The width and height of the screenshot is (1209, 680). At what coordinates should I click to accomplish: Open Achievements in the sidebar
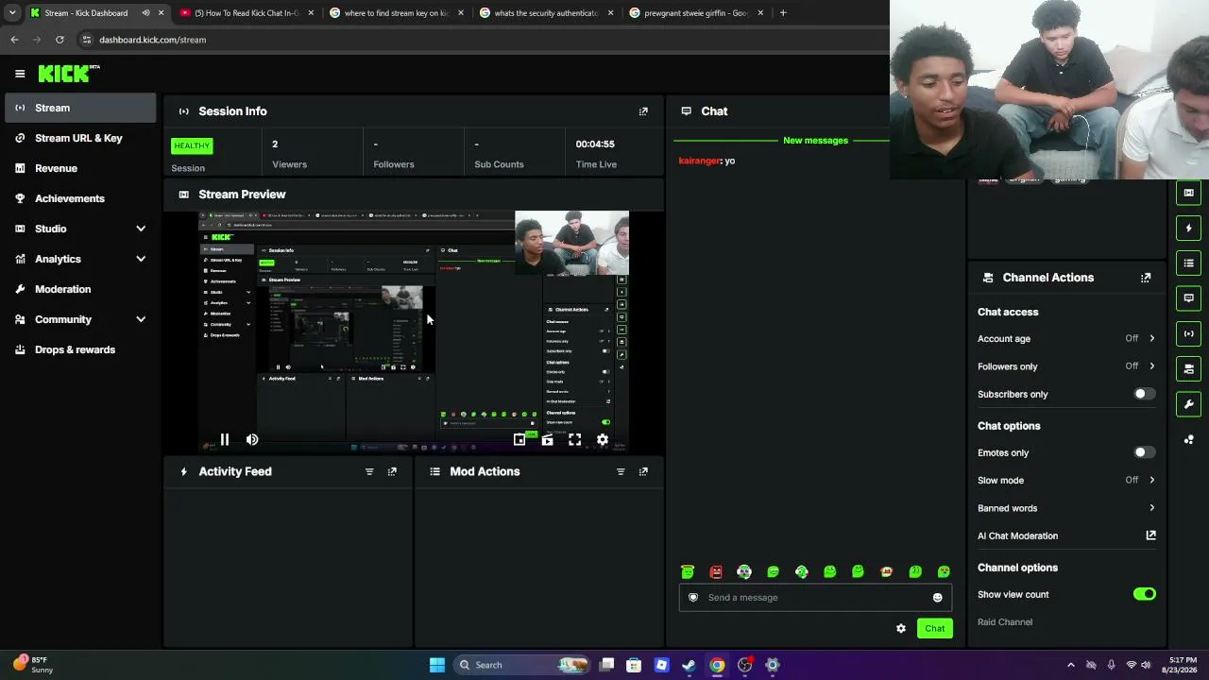(80, 198)
